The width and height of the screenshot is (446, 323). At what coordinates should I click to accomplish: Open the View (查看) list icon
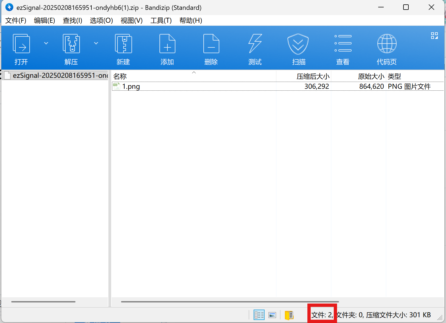point(343,43)
